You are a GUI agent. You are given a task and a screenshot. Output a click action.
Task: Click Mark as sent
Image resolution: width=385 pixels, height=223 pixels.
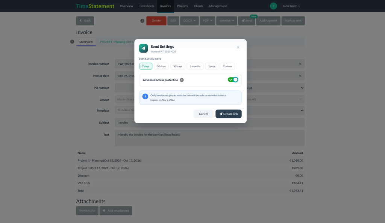click(293, 21)
